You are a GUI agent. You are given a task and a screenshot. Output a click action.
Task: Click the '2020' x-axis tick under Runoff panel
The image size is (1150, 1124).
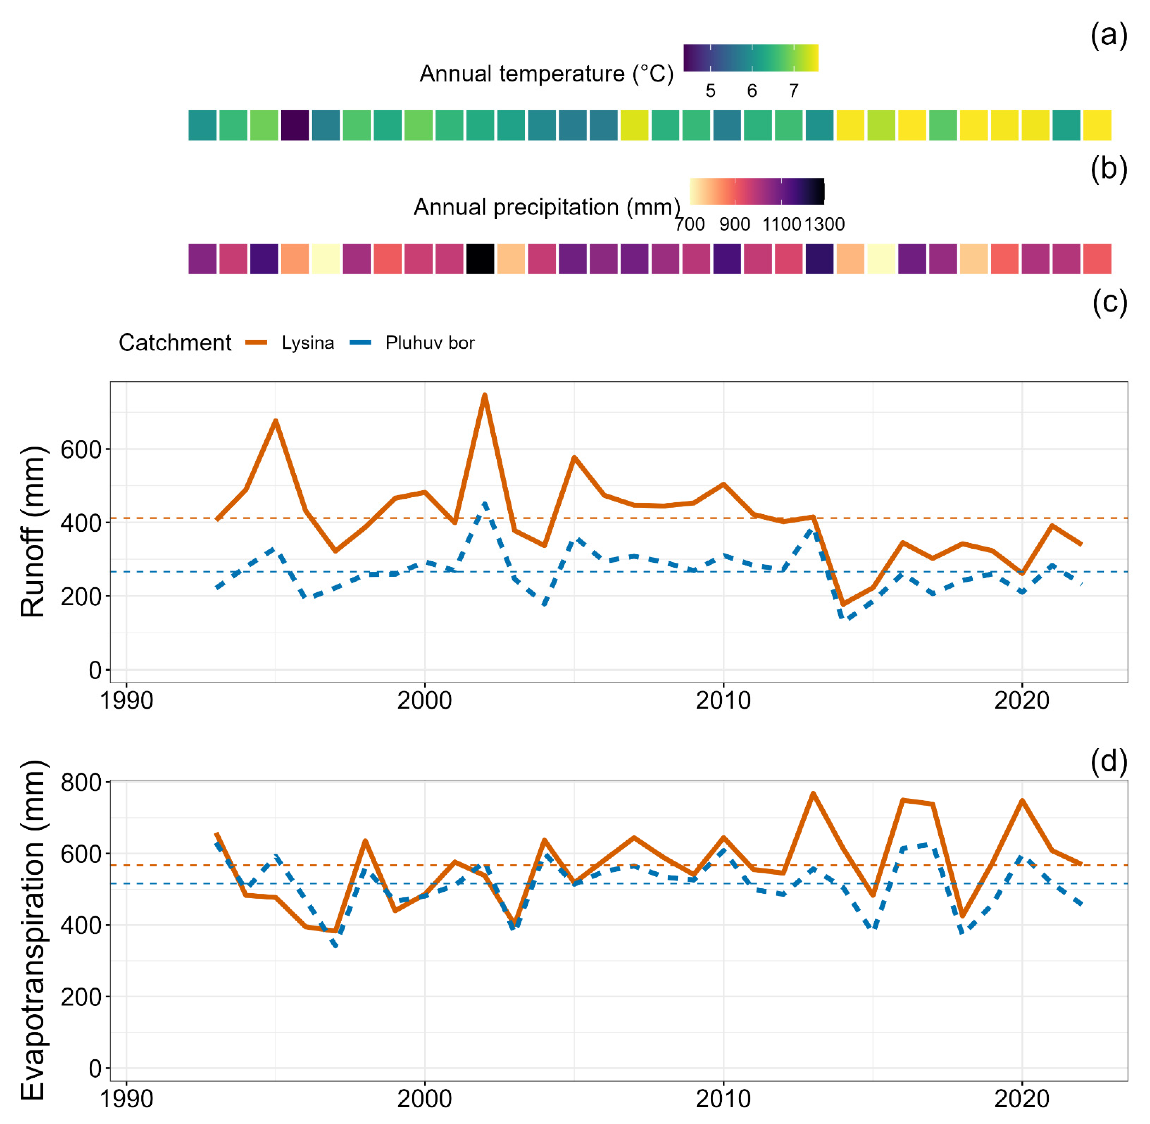1022,701
